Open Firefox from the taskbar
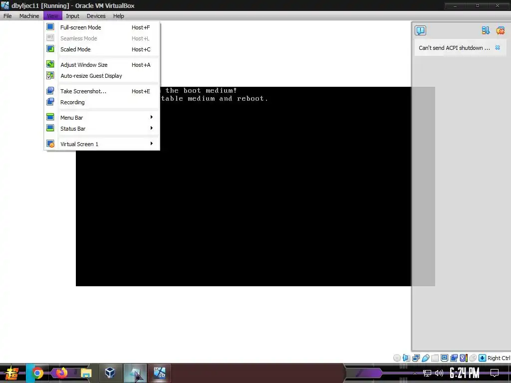Image resolution: width=511 pixels, height=383 pixels. coord(61,373)
